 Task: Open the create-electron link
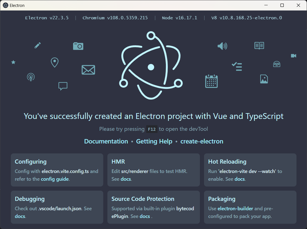click(202, 141)
